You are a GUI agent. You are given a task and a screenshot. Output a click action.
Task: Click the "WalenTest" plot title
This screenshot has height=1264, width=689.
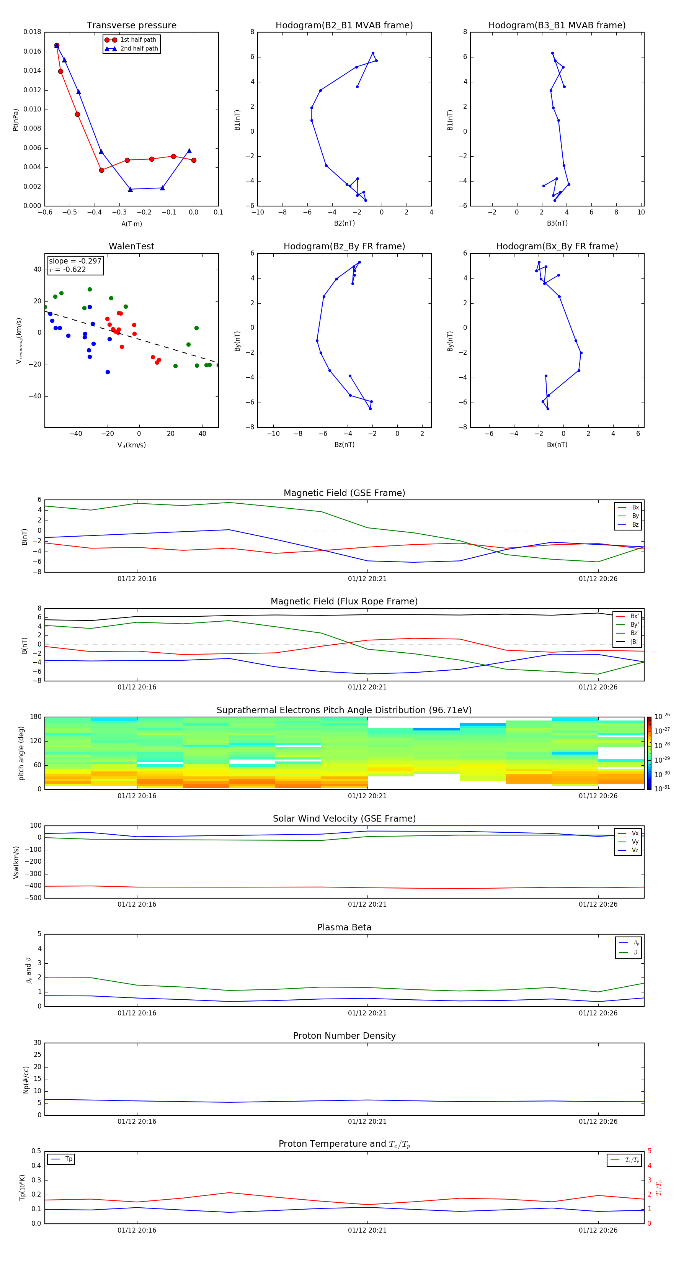(131, 246)
